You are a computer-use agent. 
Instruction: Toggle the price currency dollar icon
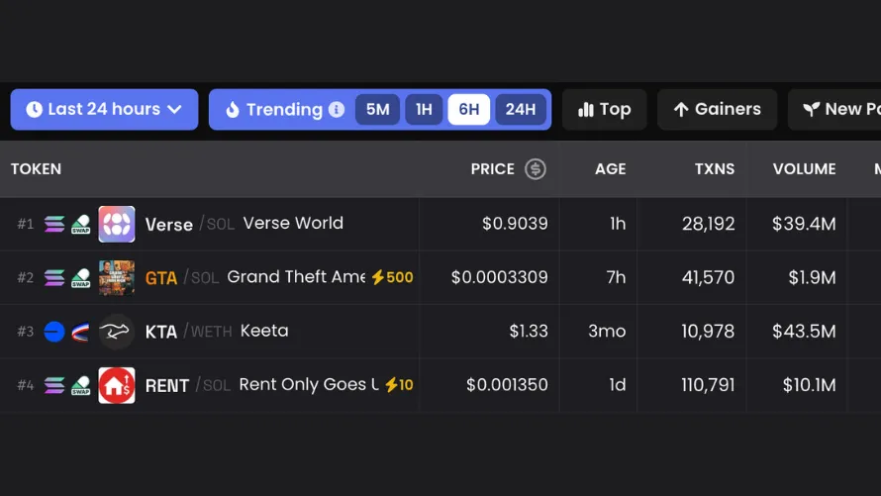coord(536,169)
